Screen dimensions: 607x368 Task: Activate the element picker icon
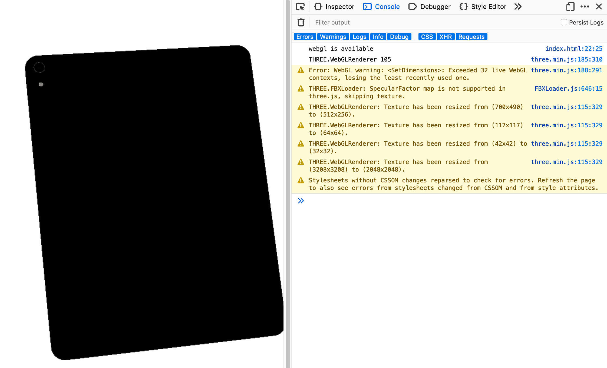tap(300, 7)
